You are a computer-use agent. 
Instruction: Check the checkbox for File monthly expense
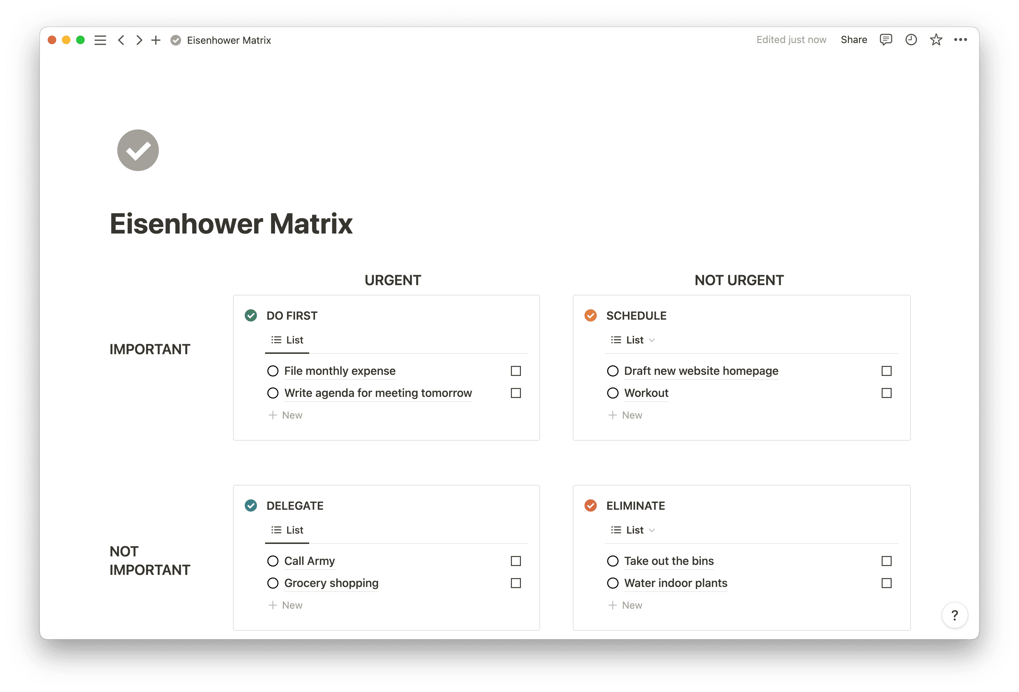pyautogui.click(x=516, y=371)
